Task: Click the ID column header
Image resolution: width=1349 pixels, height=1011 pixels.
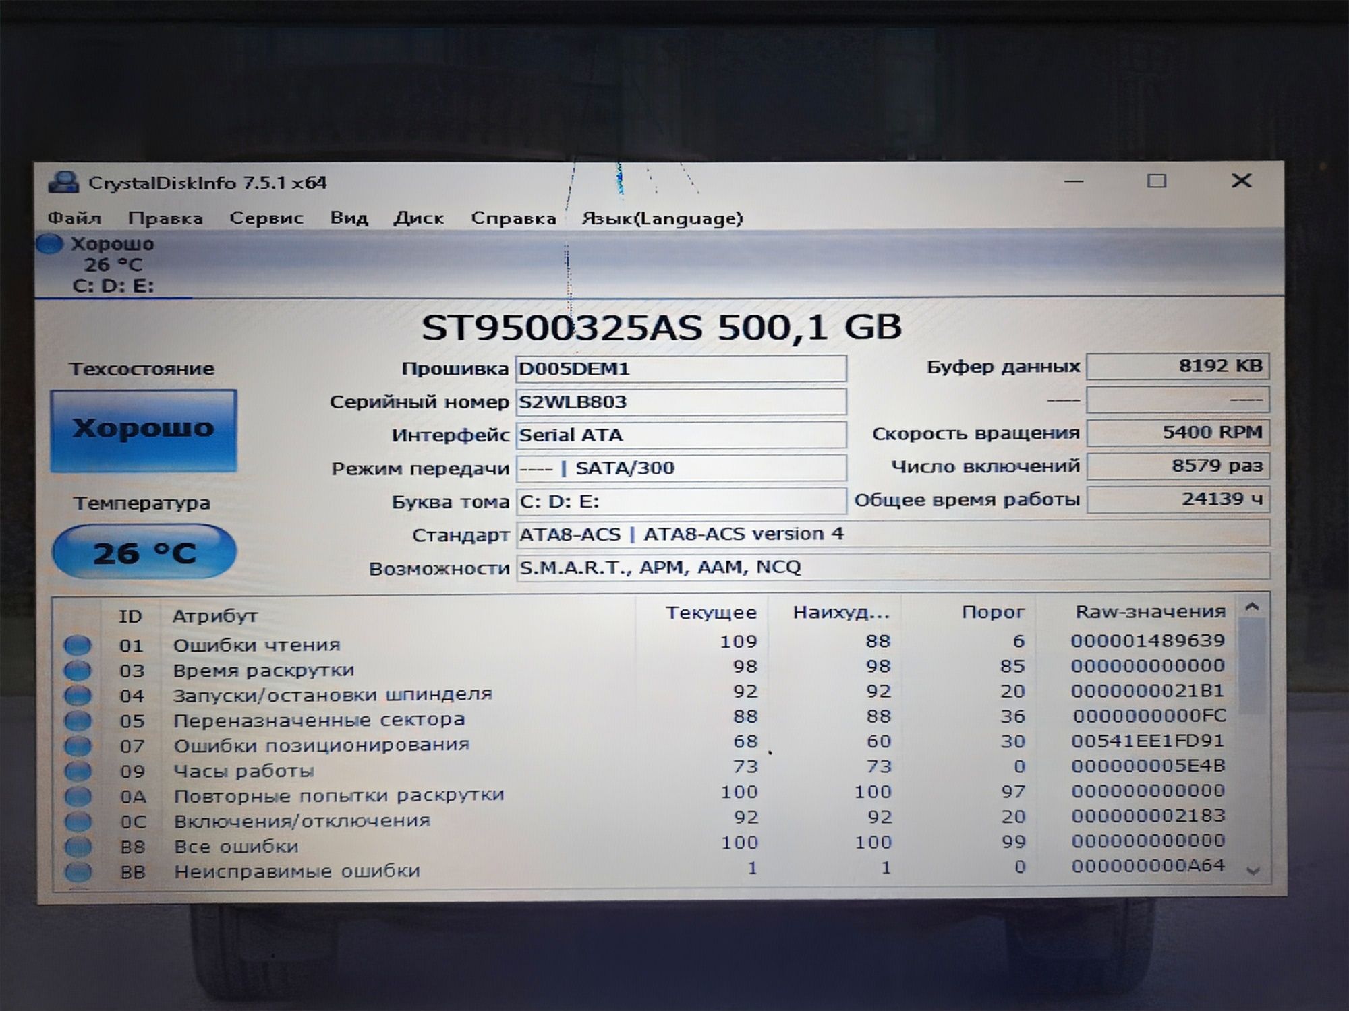Action: click(130, 616)
